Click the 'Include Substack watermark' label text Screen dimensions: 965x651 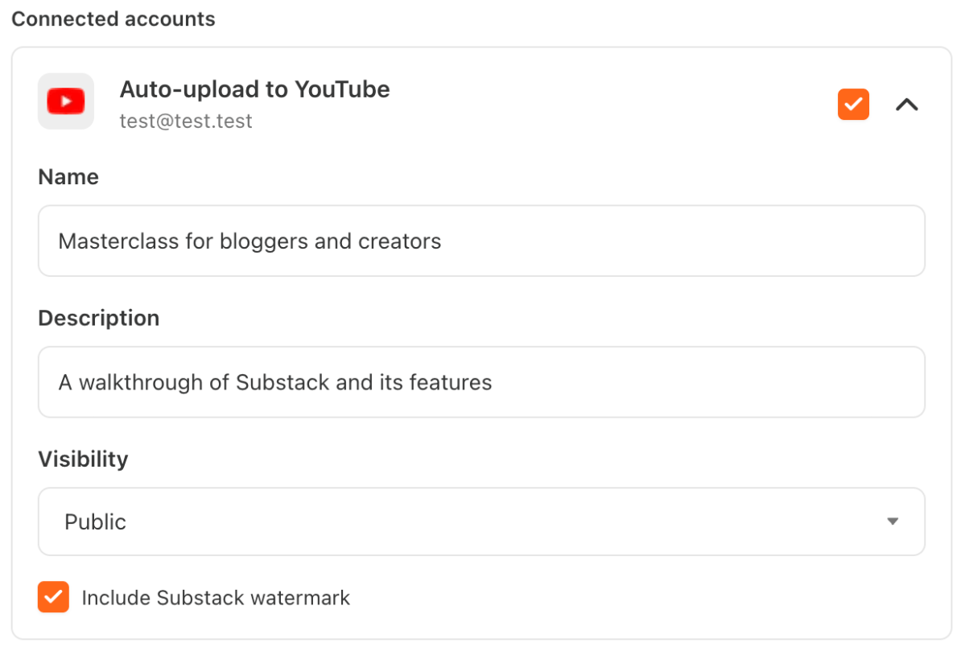(x=216, y=598)
